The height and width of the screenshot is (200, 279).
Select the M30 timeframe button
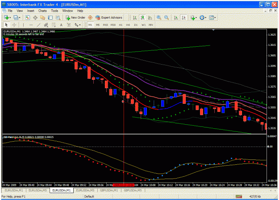point(113,25)
